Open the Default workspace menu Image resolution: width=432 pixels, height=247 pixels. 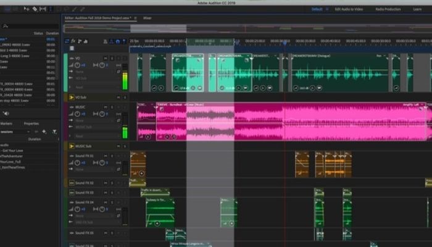[317, 9]
